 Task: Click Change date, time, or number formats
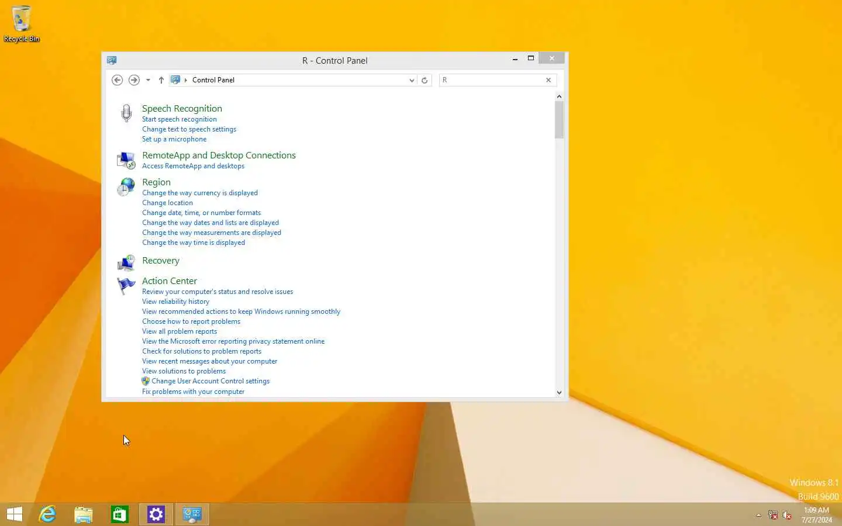point(201,213)
